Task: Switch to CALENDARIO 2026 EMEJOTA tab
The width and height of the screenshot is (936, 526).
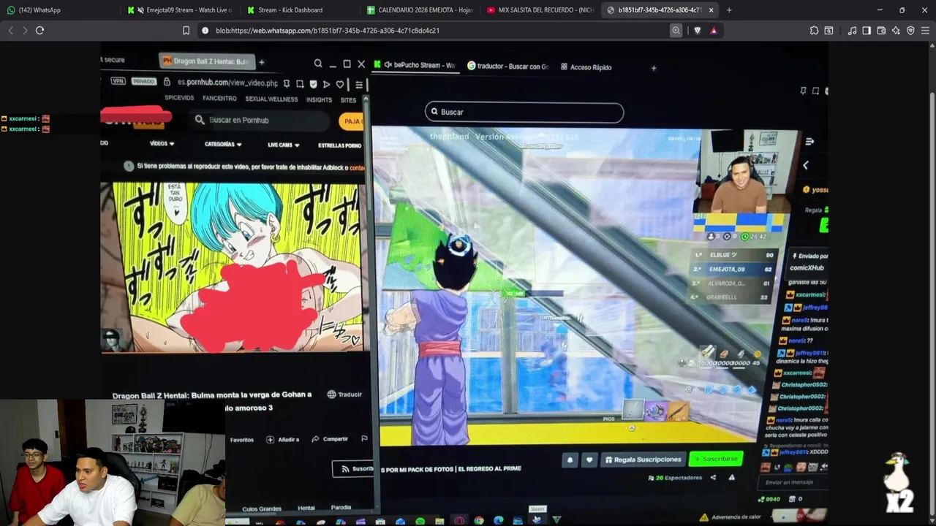Action: tap(420, 10)
